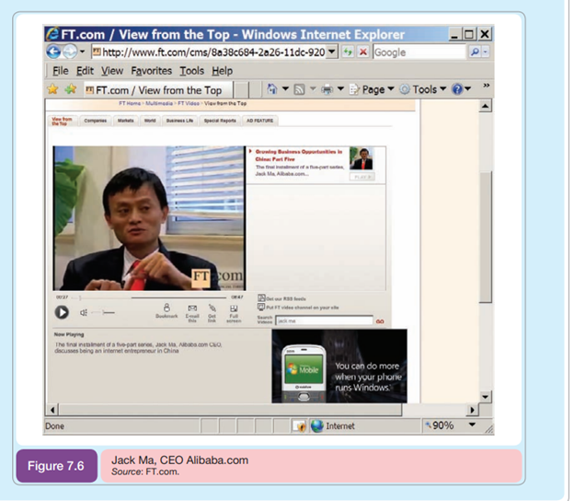Open FT Home breadcrumb link
This screenshot has height=501, width=574.
tap(130, 103)
